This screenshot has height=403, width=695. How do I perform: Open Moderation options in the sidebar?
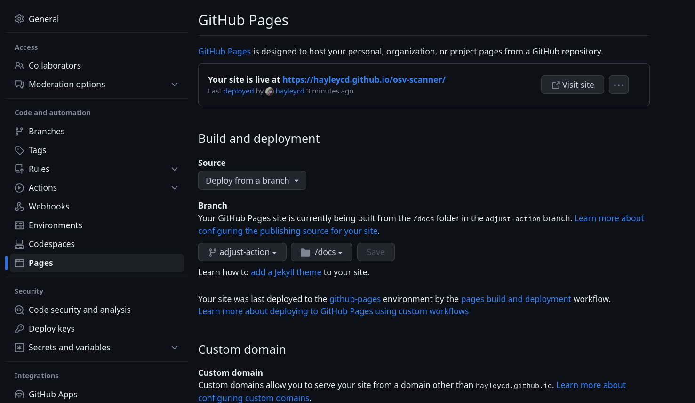[x=67, y=85]
